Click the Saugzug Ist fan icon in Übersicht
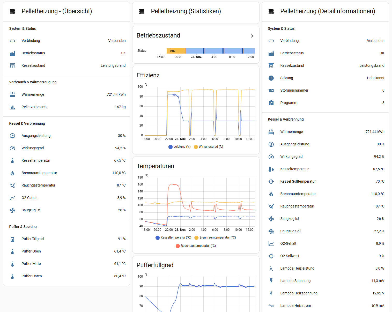This screenshot has width=392, height=312. point(12,210)
